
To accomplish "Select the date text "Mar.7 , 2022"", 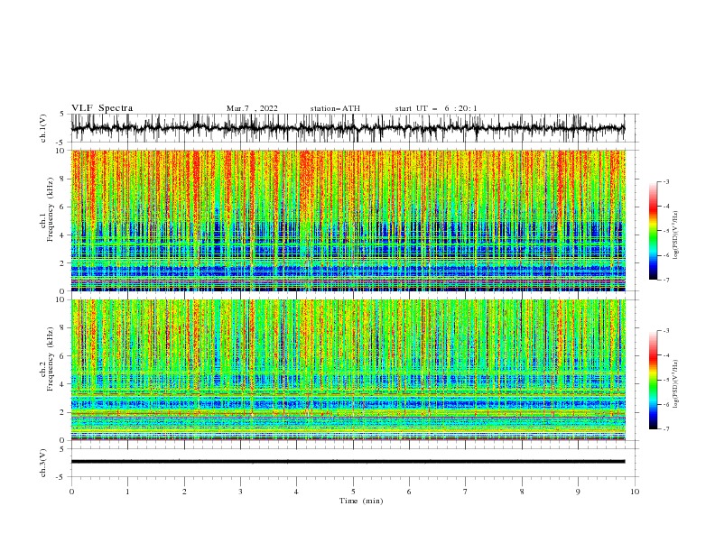I will pyautogui.click(x=252, y=108).
